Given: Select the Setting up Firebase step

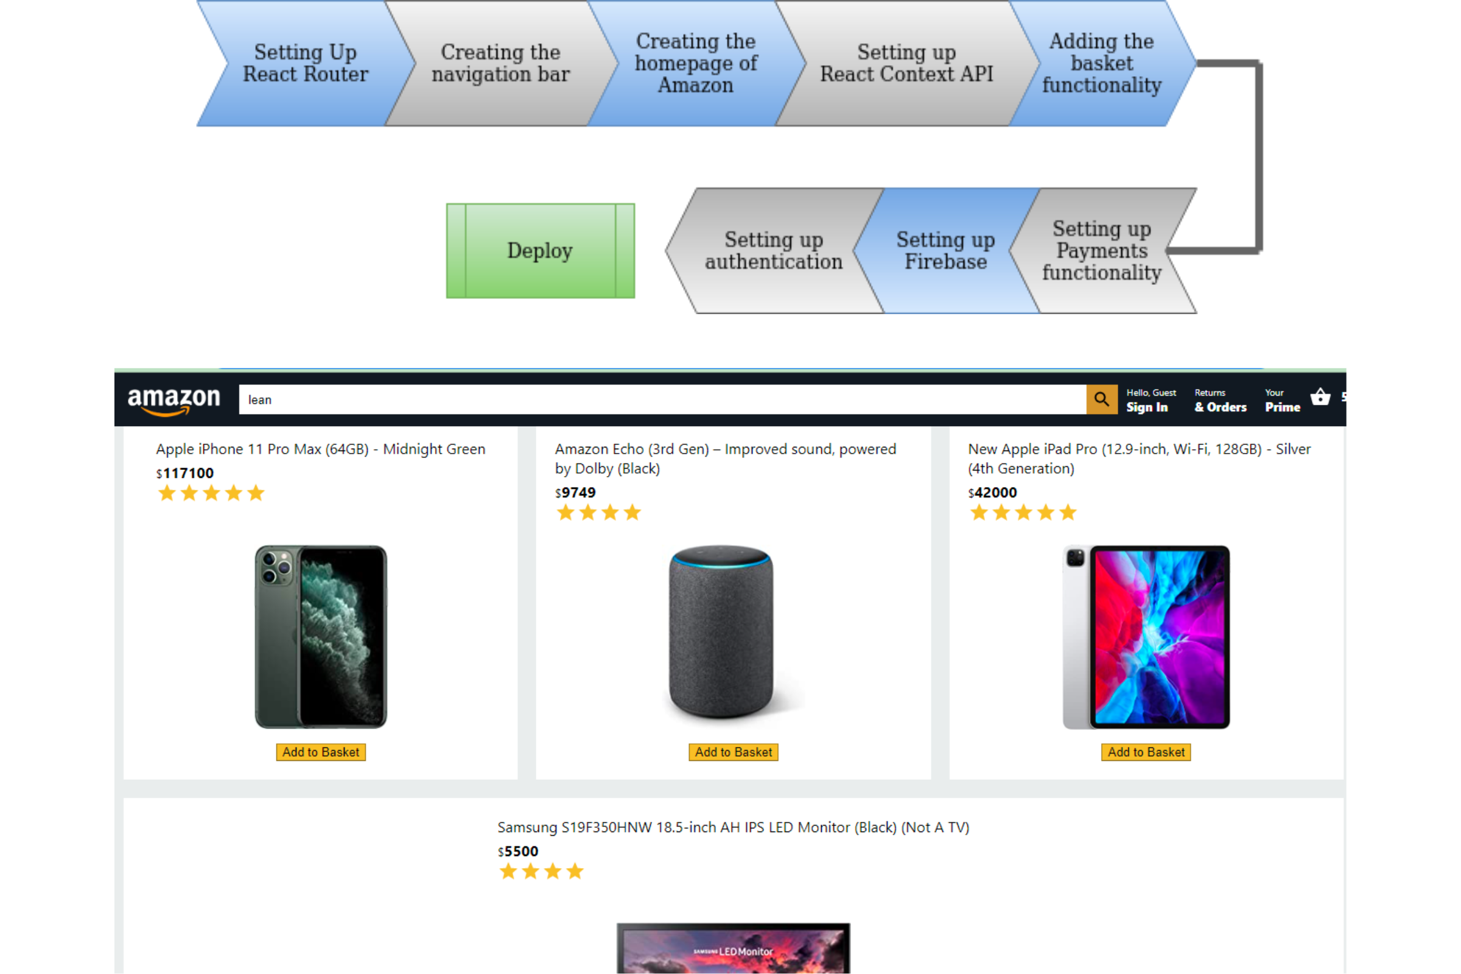Looking at the screenshot, I should (945, 251).
